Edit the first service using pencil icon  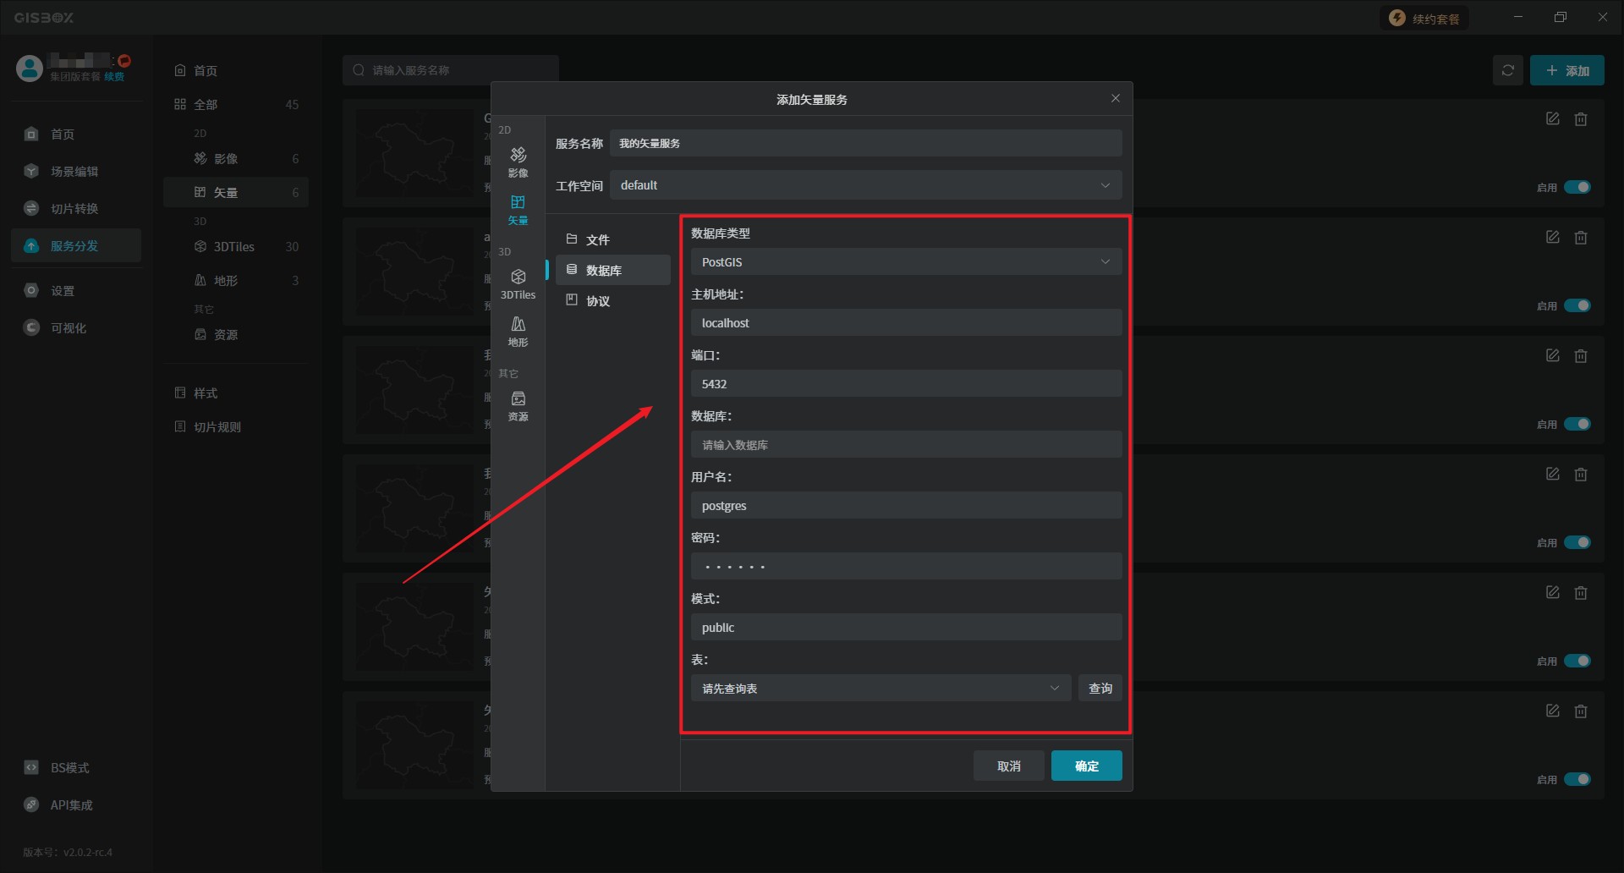click(x=1552, y=119)
